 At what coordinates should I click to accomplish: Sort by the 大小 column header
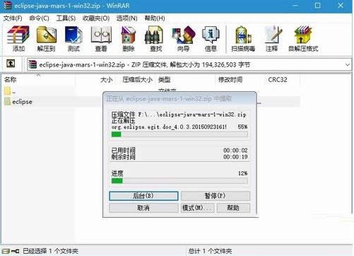click(x=107, y=80)
